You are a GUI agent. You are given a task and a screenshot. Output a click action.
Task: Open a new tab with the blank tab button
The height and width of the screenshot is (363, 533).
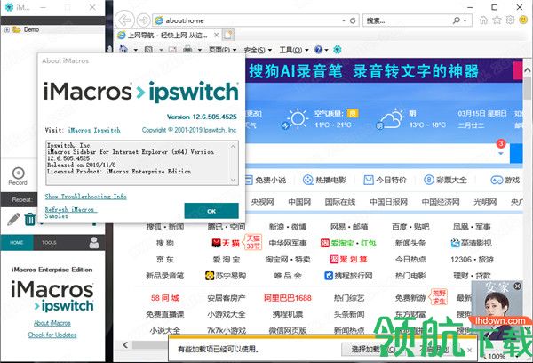tap(228, 35)
